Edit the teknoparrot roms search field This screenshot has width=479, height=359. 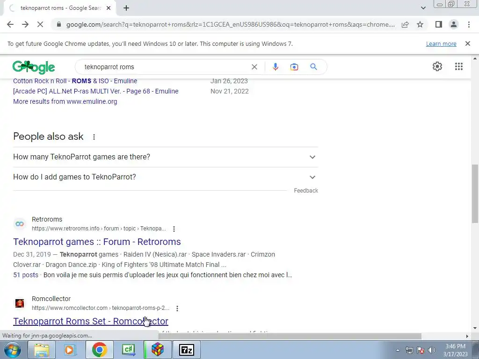[x=165, y=67]
